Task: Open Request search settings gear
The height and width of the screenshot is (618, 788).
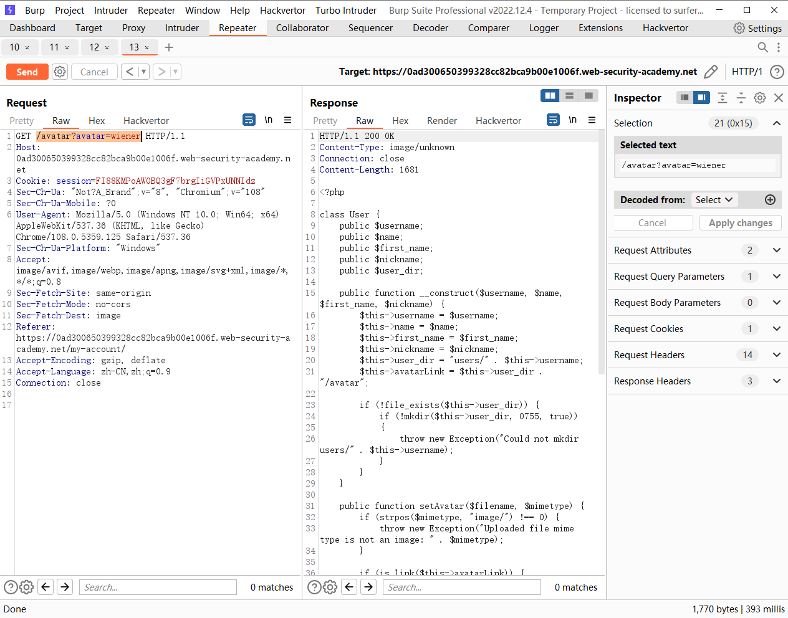Action: (26, 587)
